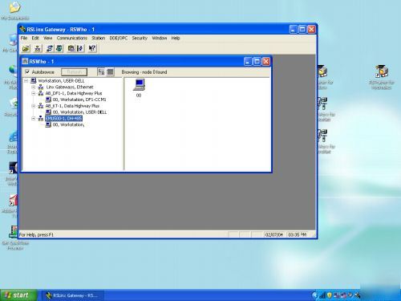Collapse the Workstation, USER-DELL root node
This screenshot has height=301, width=401.
pos(26,80)
